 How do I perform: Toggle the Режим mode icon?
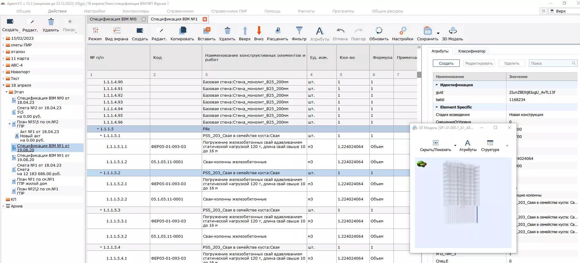[x=95, y=31]
